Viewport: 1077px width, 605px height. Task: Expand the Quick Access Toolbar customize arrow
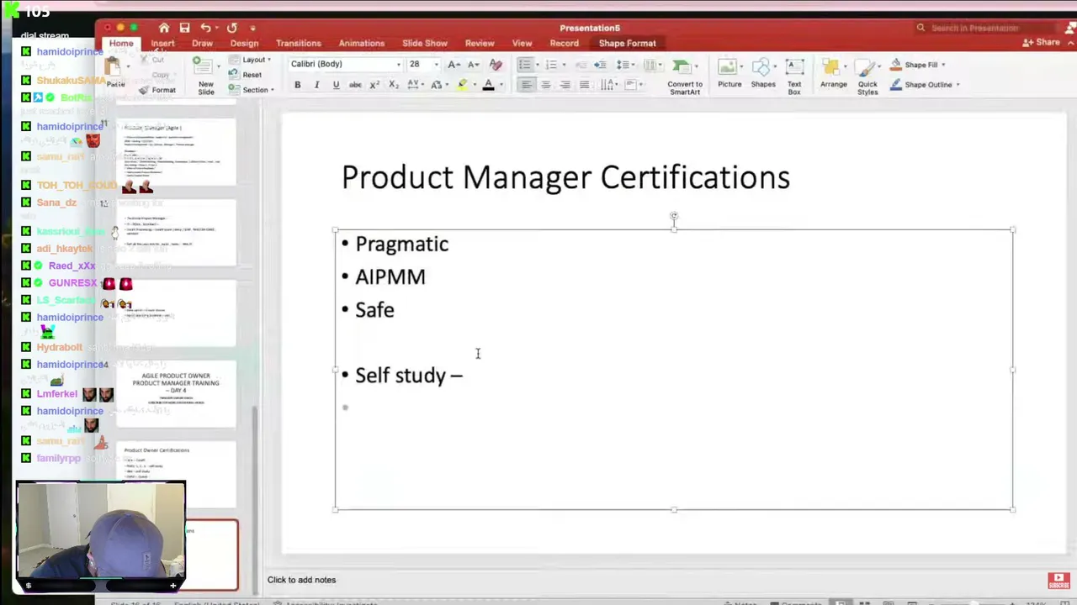pyautogui.click(x=252, y=28)
